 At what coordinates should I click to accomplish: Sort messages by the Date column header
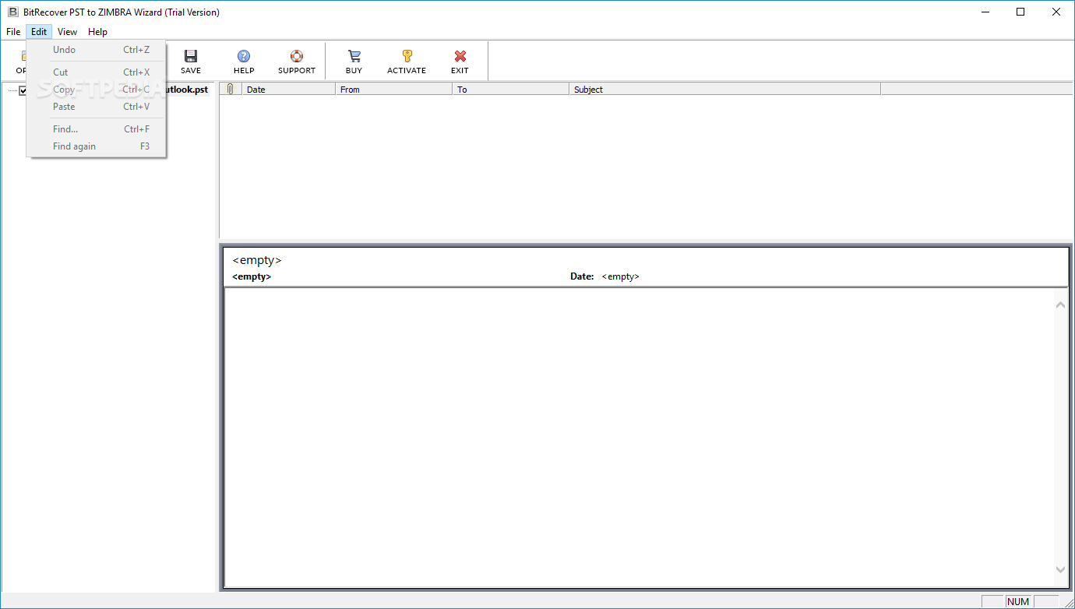pos(289,89)
